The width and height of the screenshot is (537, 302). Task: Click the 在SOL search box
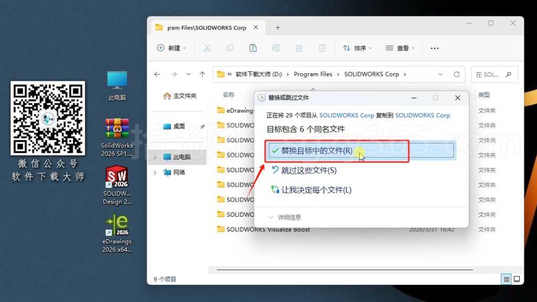(x=493, y=74)
